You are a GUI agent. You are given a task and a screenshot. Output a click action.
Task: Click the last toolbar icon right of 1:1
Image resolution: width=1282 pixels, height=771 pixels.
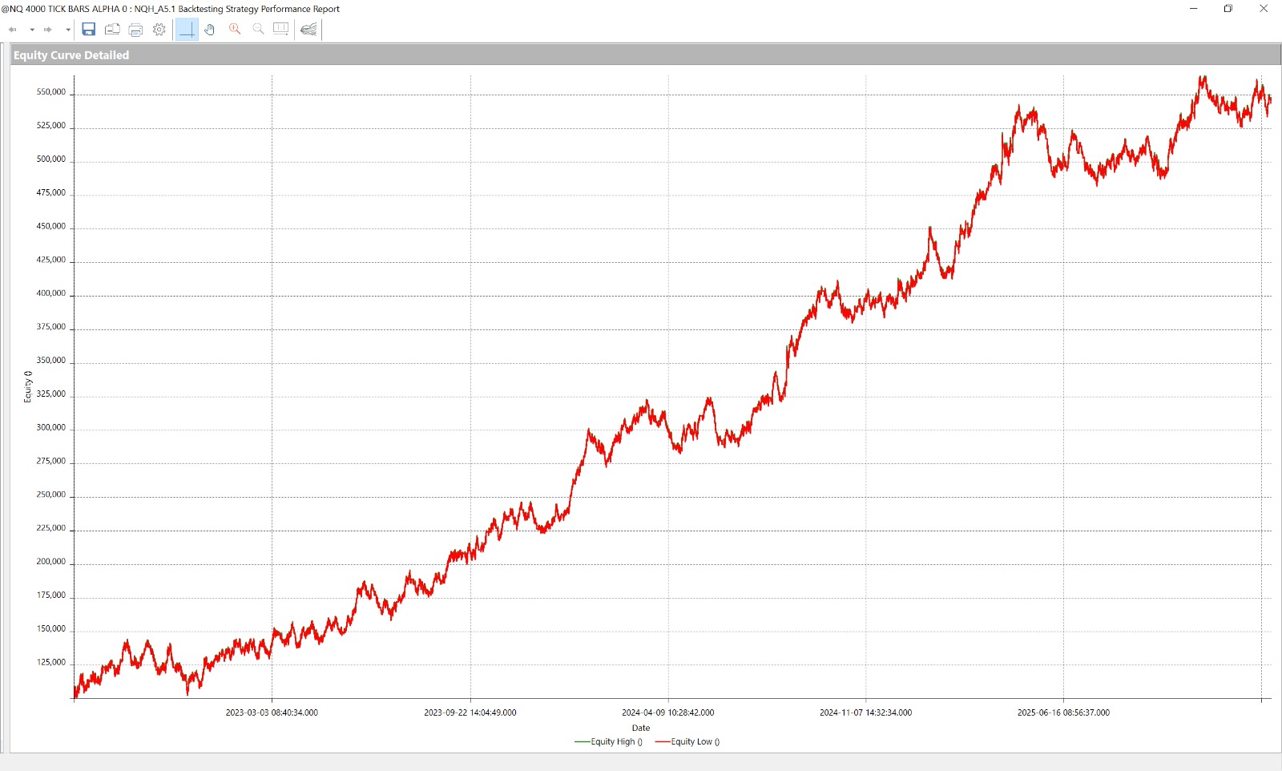pyautogui.click(x=308, y=30)
